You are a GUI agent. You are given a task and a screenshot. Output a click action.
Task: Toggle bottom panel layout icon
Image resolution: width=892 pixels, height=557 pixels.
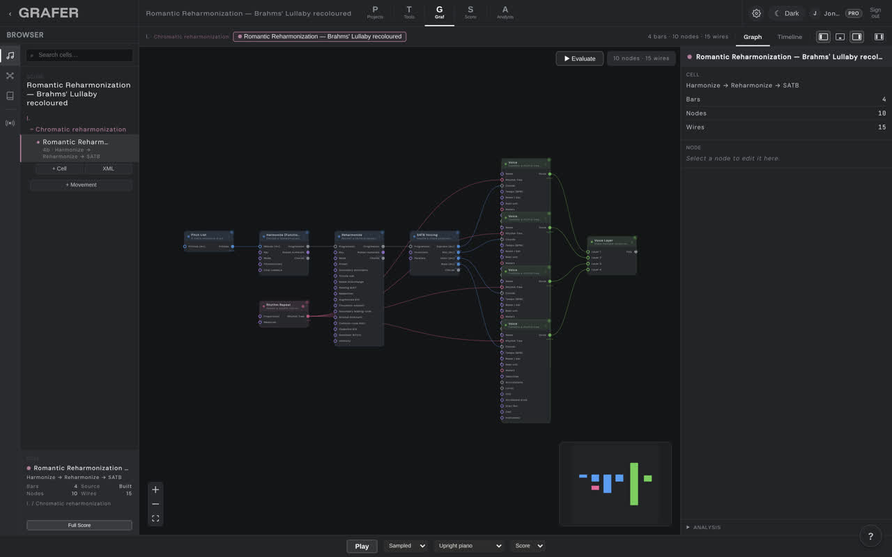(x=840, y=37)
